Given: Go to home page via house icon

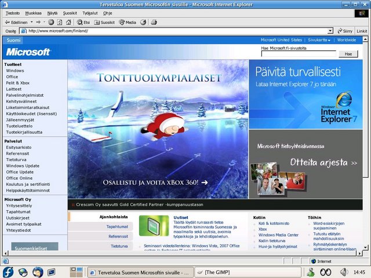Looking at the screenshot, I should [x=68, y=22].
